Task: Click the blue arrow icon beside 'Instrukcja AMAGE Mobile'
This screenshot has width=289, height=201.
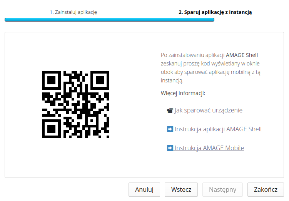Action: pos(170,148)
